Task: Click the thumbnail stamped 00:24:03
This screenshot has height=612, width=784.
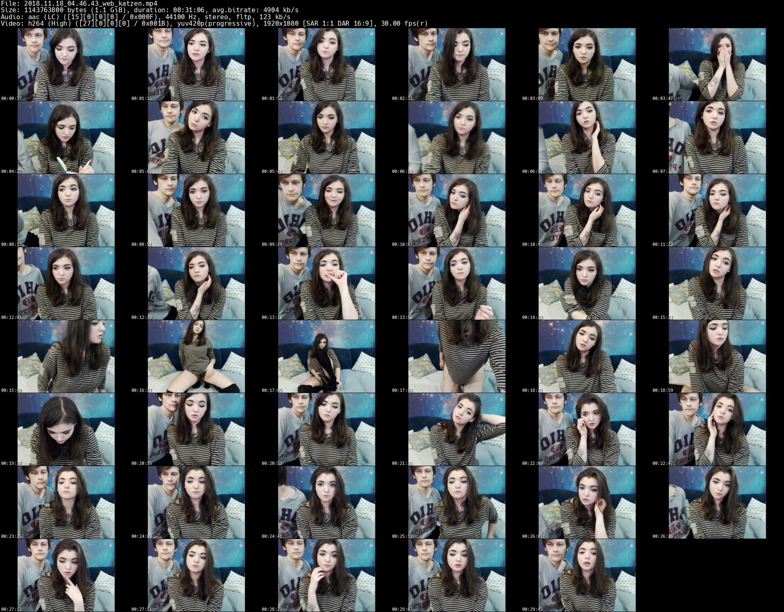Action: click(x=196, y=502)
